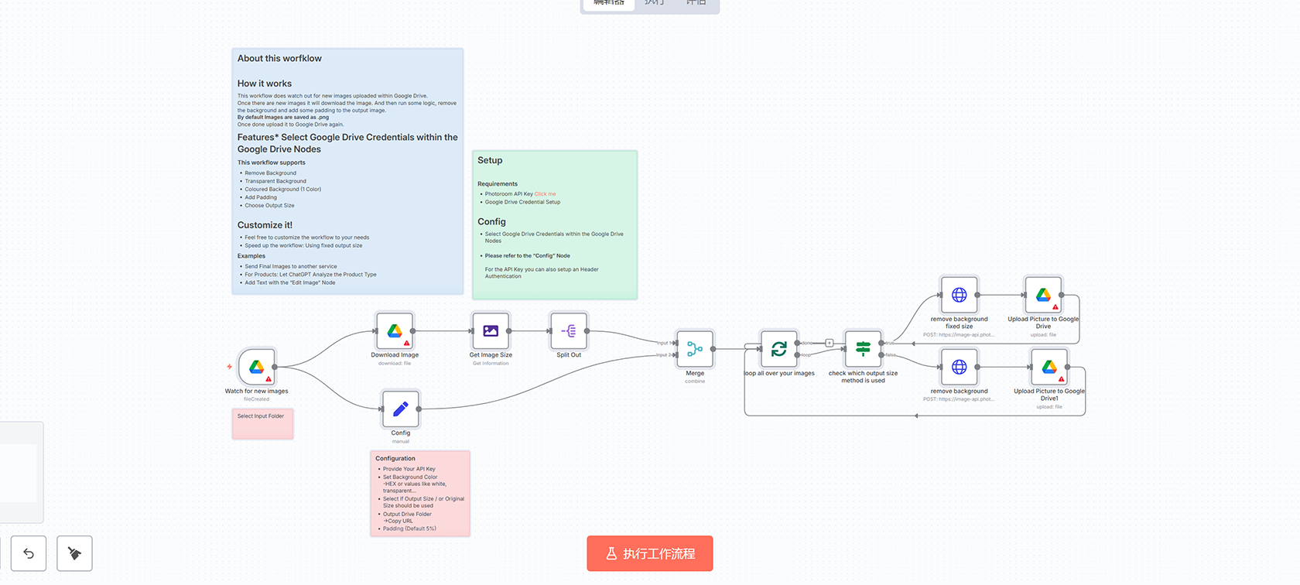Open remove background fixed size HTTP node
Viewport: 1300px width, 585px height.
tap(959, 295)
